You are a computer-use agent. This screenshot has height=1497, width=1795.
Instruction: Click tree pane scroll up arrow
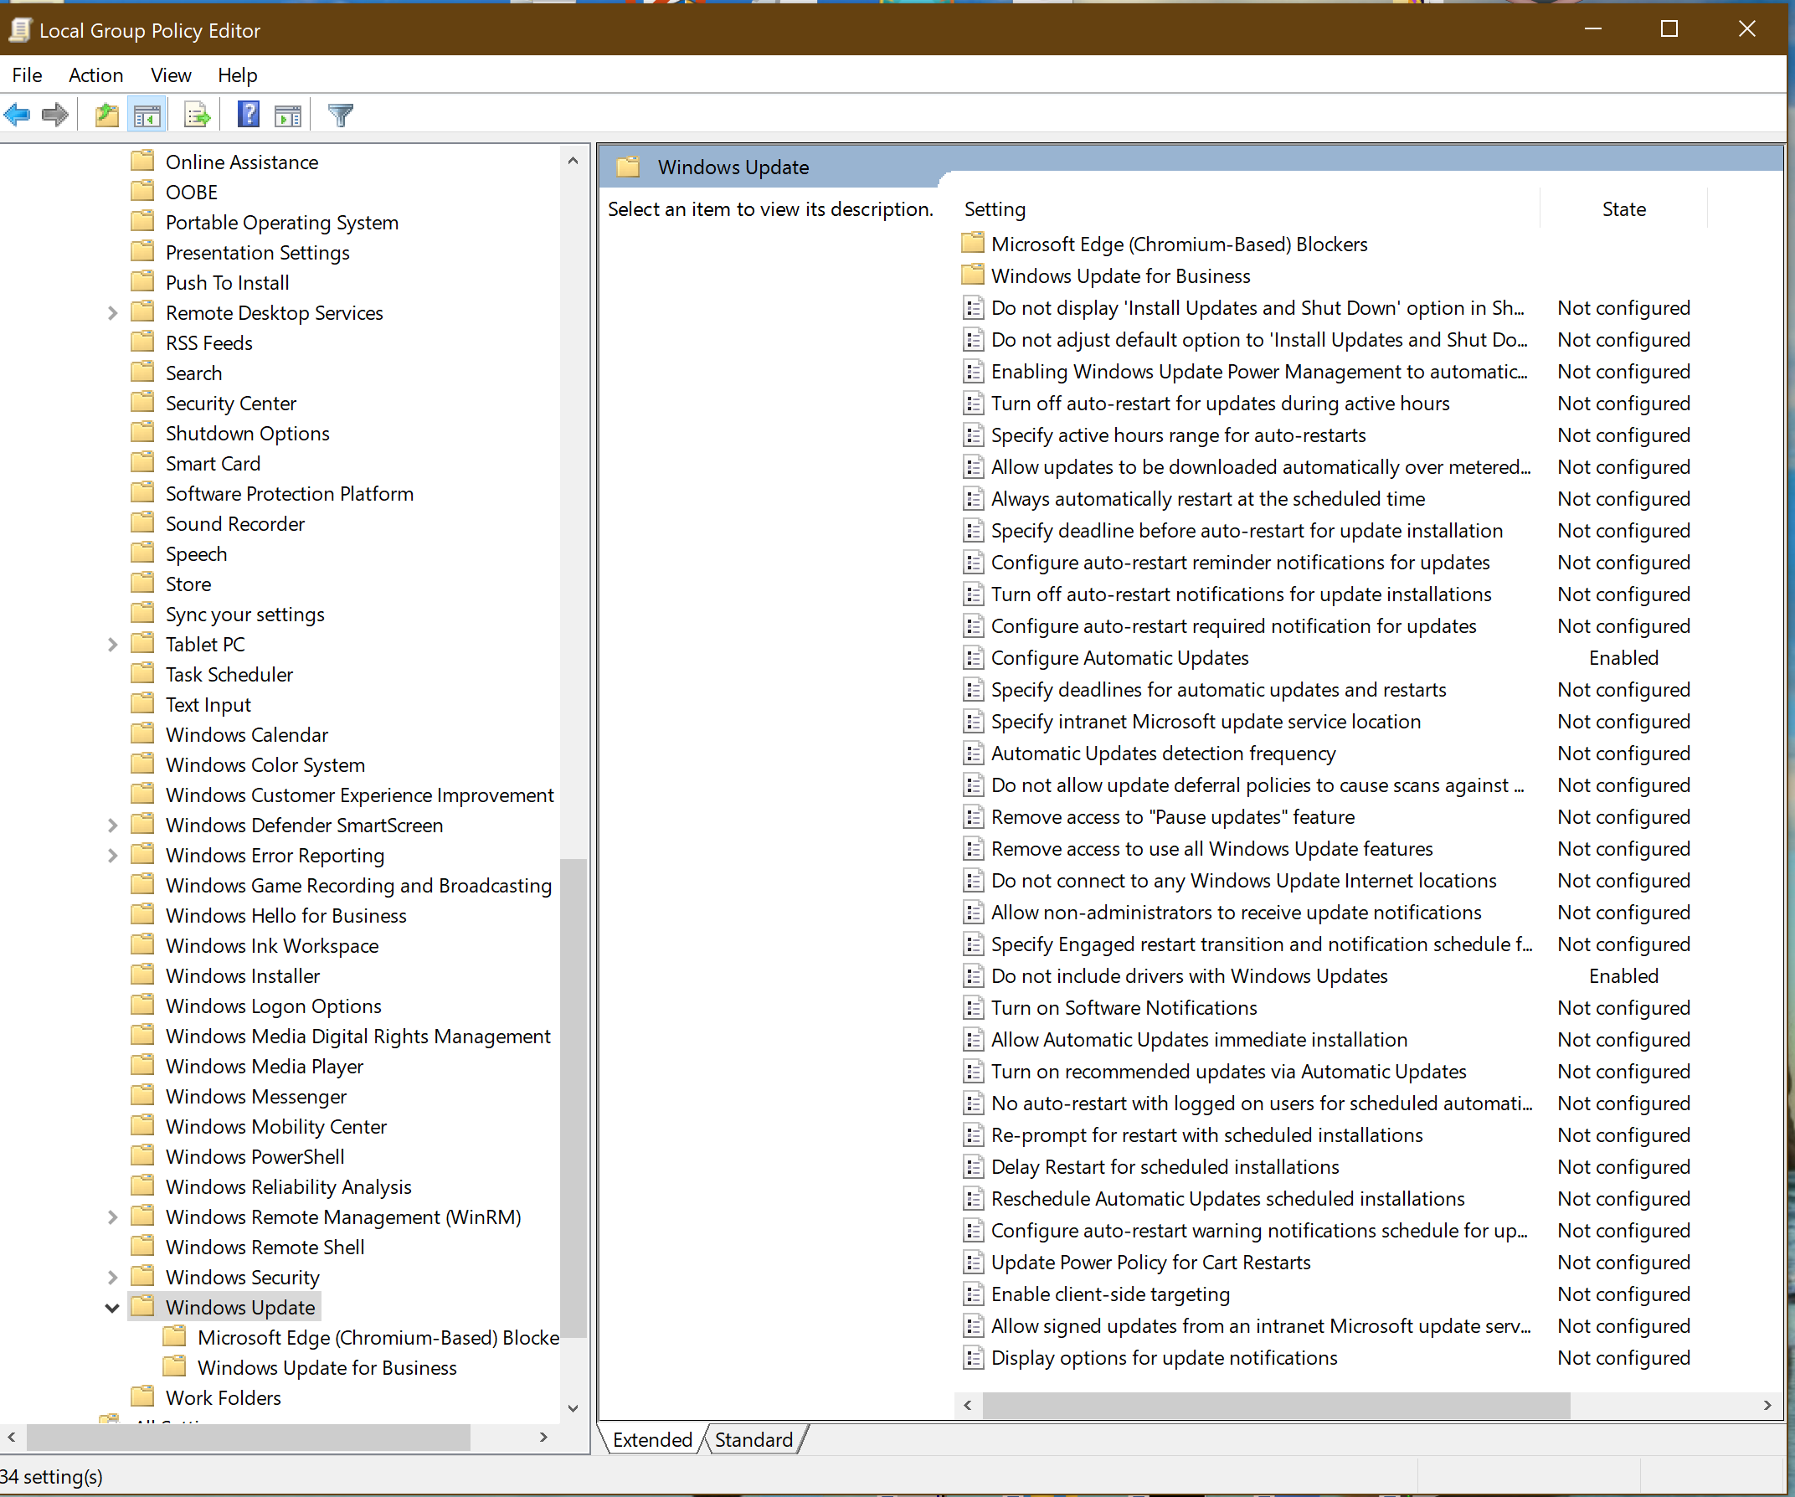[573, 161]
